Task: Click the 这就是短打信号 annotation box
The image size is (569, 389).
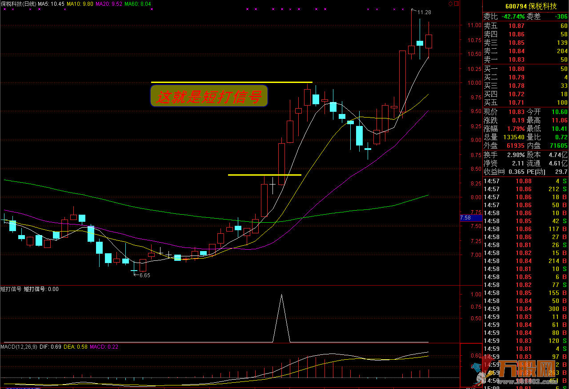Action: tap(209, 96)
